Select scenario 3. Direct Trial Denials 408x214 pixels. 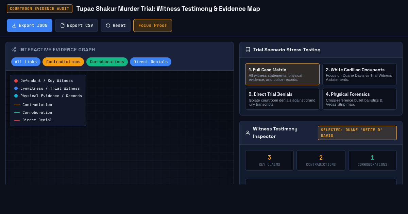[282, 99]
